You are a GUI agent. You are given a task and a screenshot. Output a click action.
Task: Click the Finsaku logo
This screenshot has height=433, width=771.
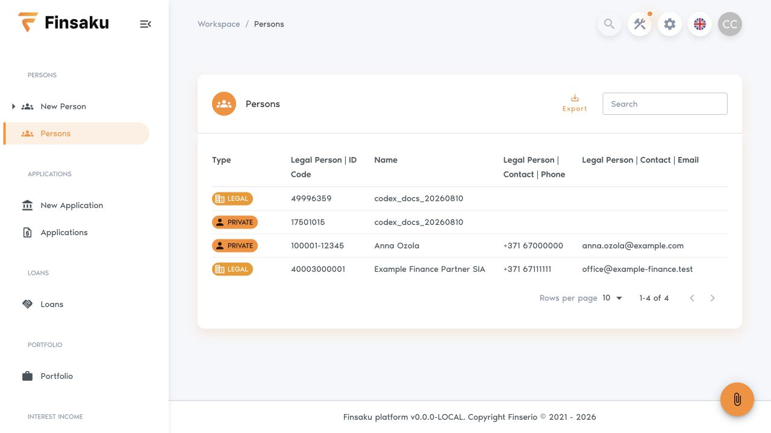(x=63, y=23)
